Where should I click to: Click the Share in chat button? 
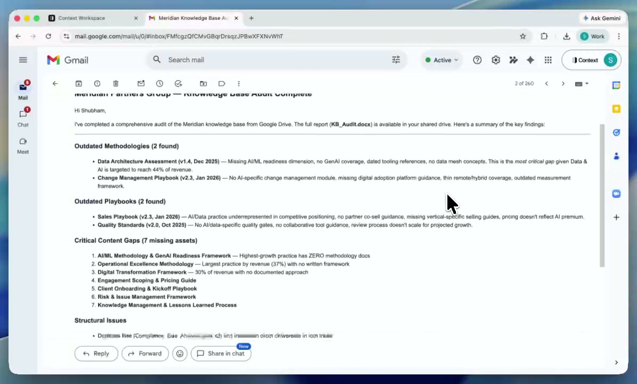tap(221, 354)
